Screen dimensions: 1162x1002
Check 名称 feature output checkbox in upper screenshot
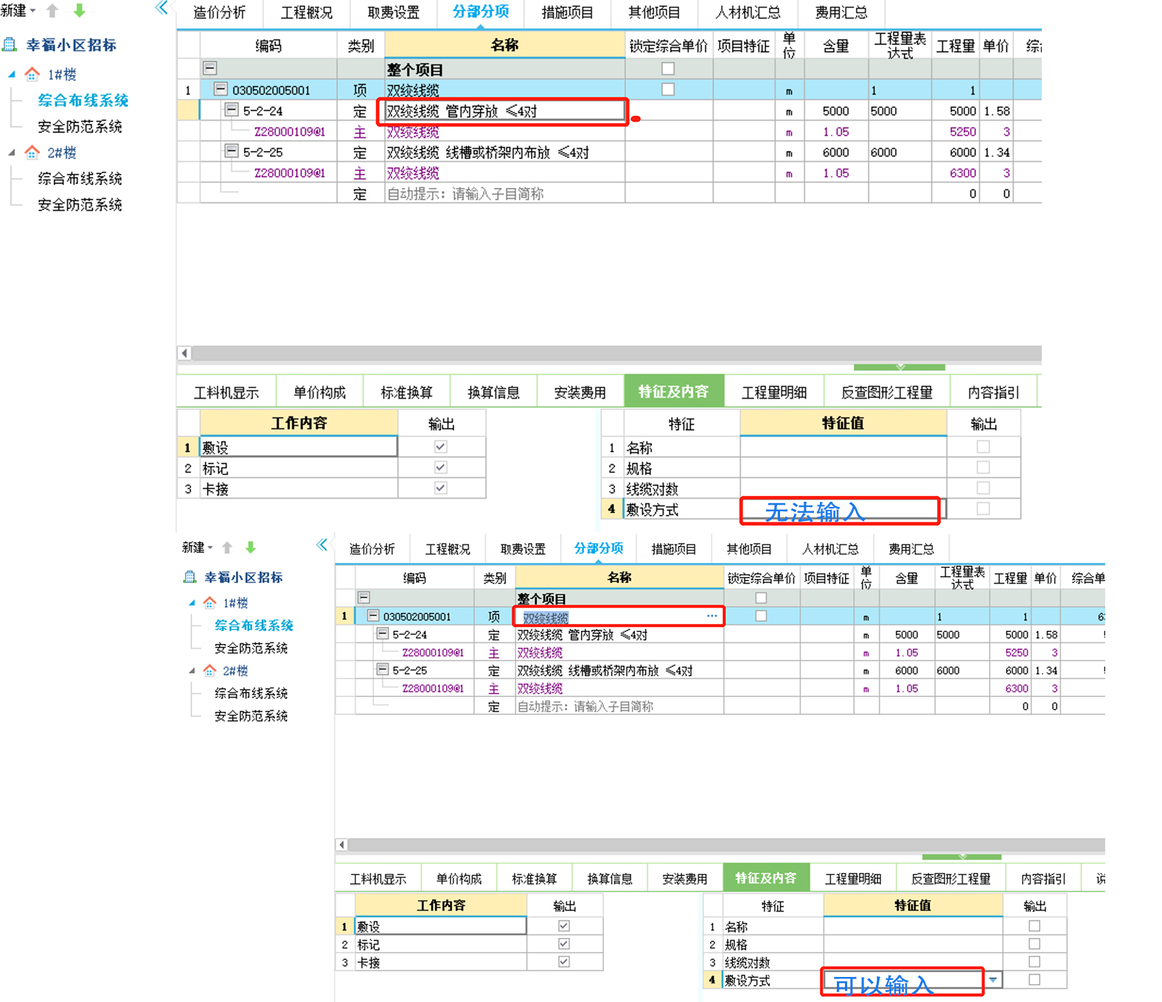pyautogui.click(x=983, y=446)
